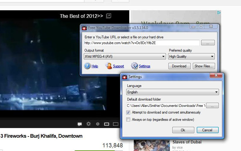This screenshot has width=241, height=151.
Task: Click the Free YouTube Downloader title icon
Action: (x=84, y=28)
